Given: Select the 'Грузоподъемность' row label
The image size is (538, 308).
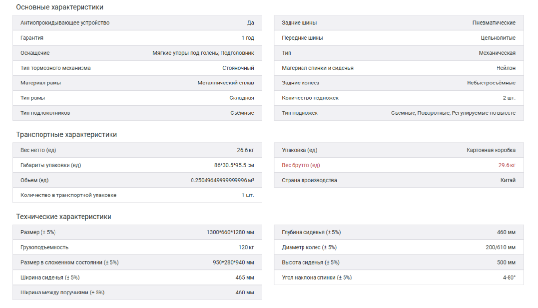Looking at the screenshot, I should point(44,247).
